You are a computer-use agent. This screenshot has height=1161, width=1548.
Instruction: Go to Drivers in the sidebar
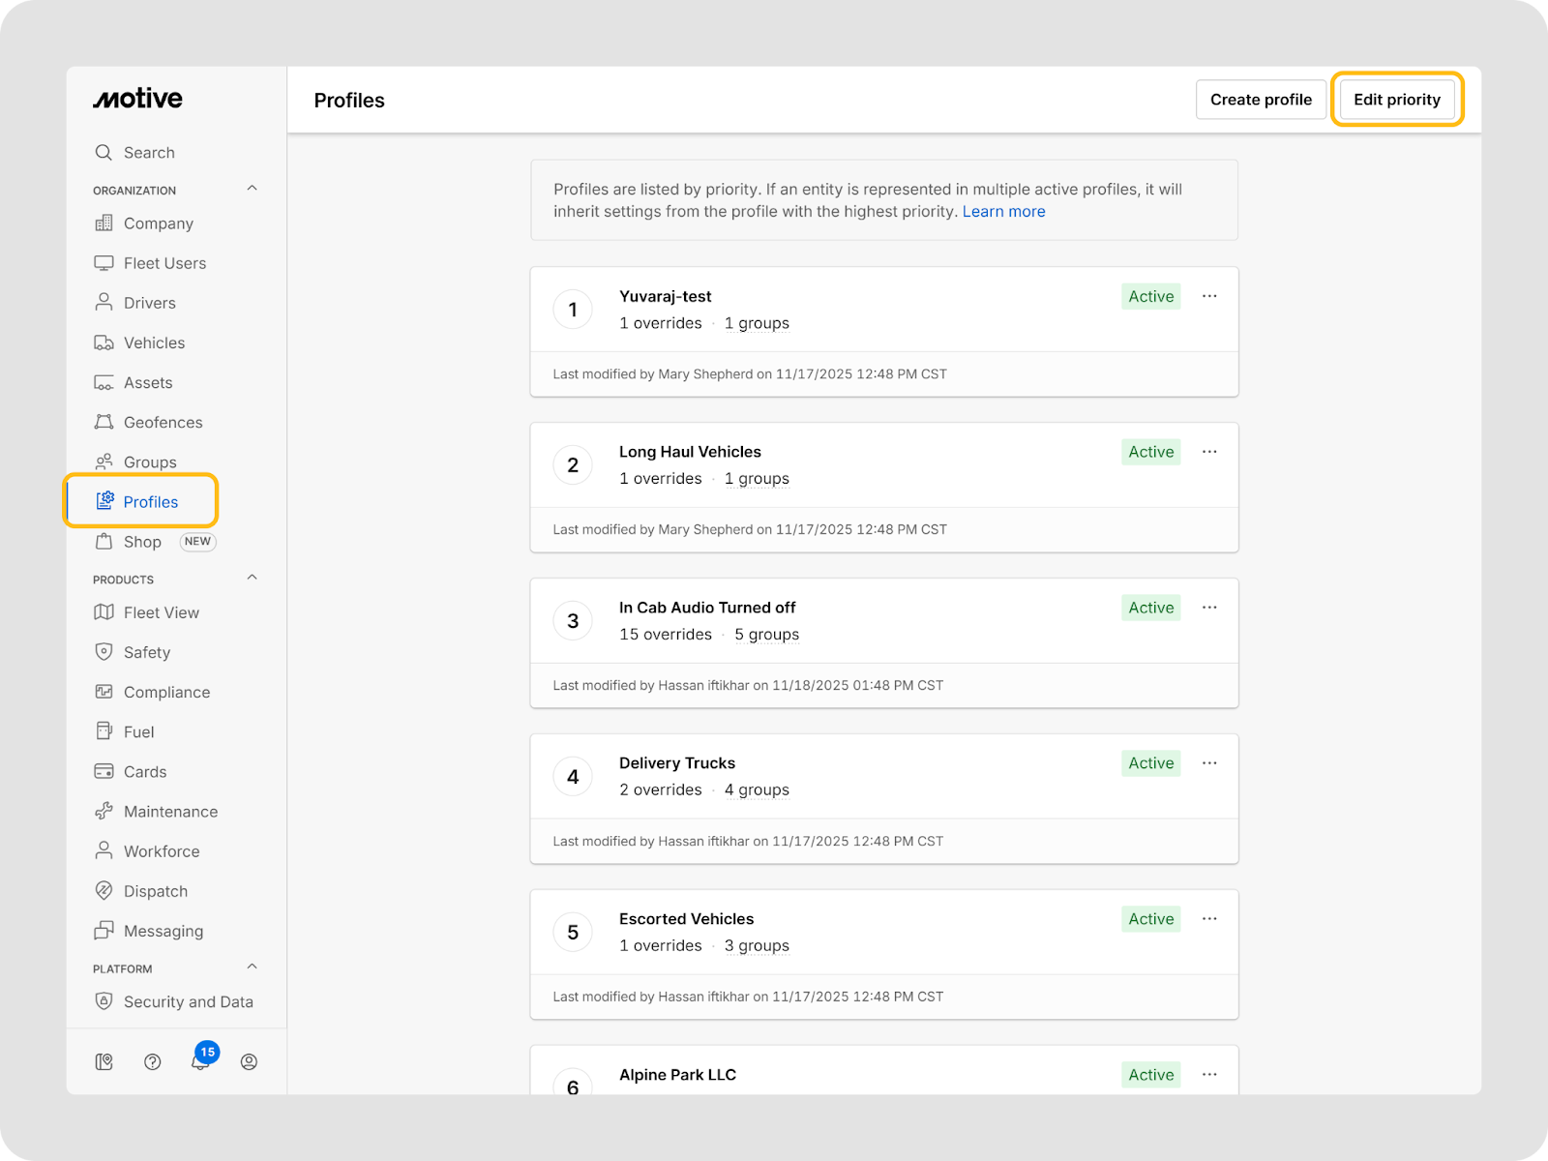tap(149, 303)
